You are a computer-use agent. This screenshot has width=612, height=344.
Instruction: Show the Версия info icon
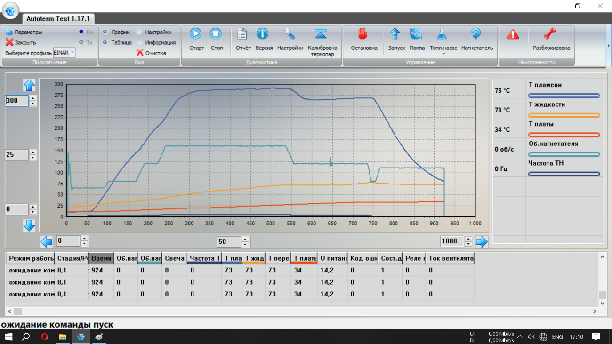[x=262, y=33]
